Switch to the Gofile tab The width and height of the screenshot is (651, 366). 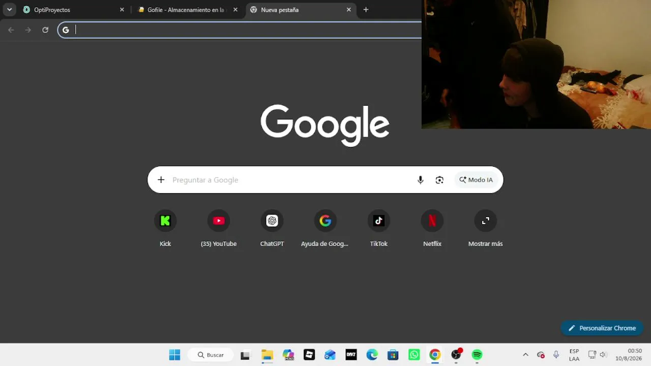coord(187,10)
